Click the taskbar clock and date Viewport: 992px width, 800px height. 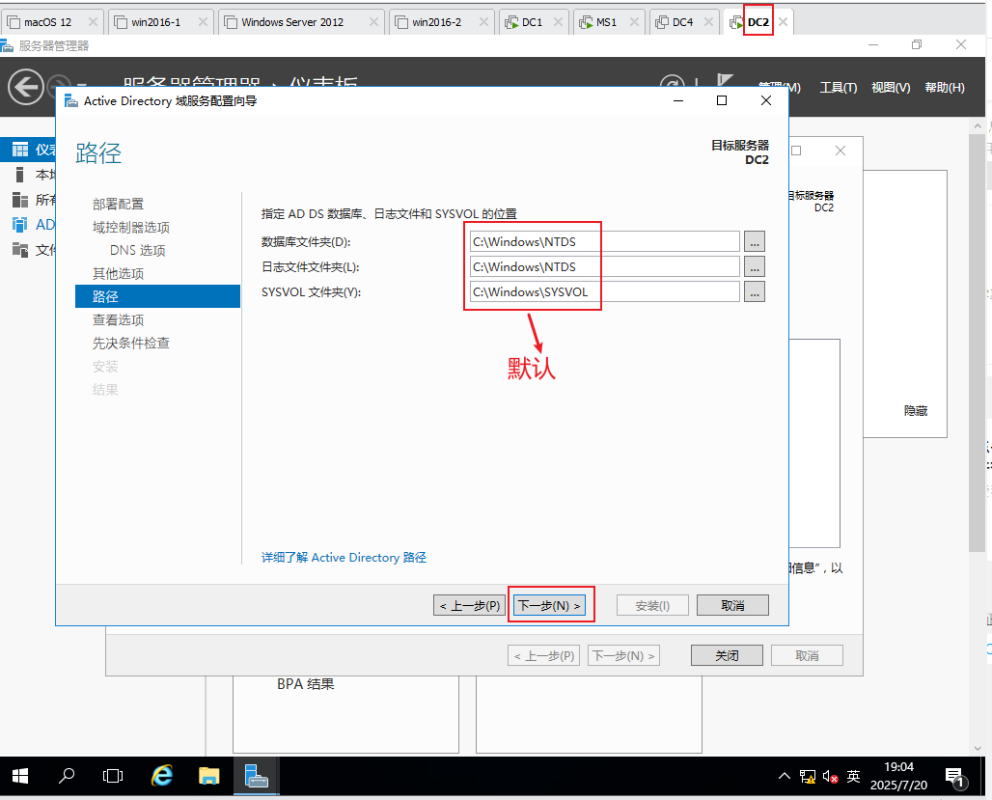(x=898, y=776)
